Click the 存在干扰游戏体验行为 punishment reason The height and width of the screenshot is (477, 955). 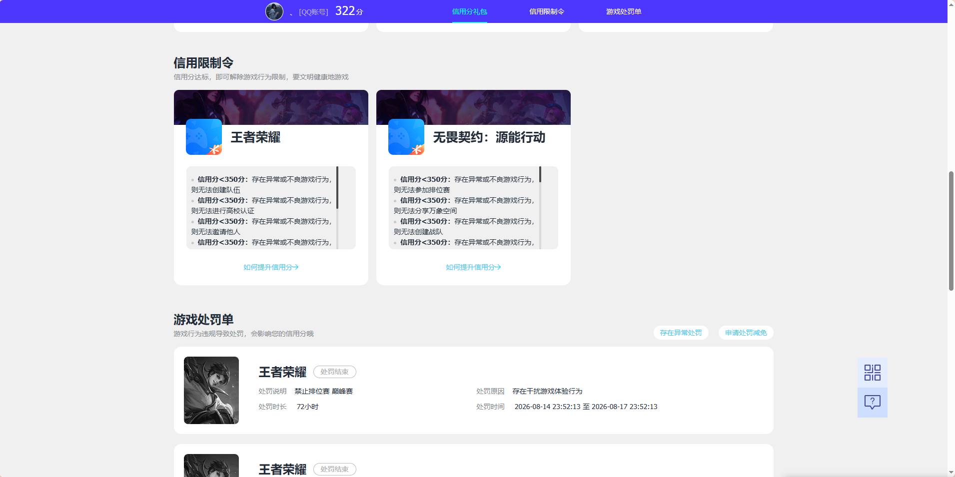(x=547, y=391)
